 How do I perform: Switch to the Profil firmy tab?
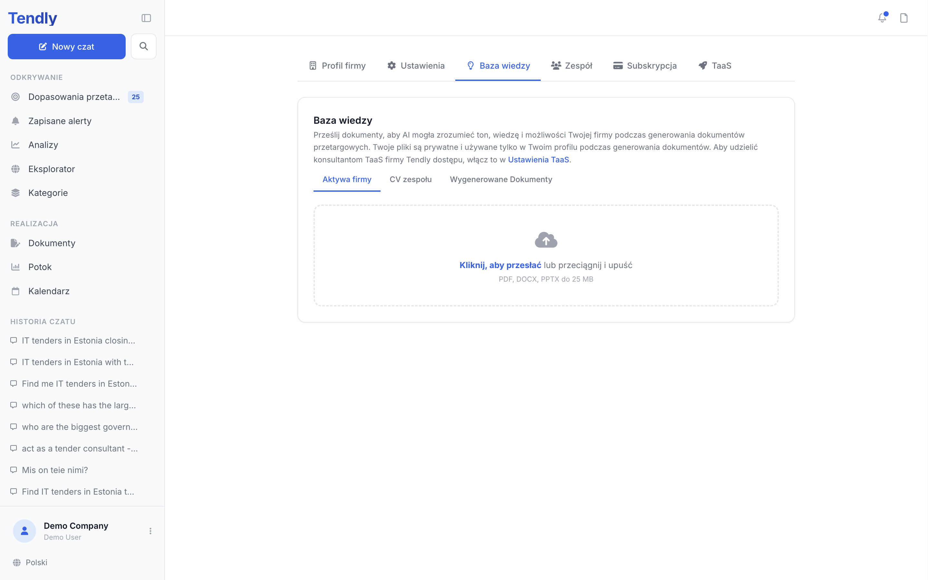pos(337,66)
